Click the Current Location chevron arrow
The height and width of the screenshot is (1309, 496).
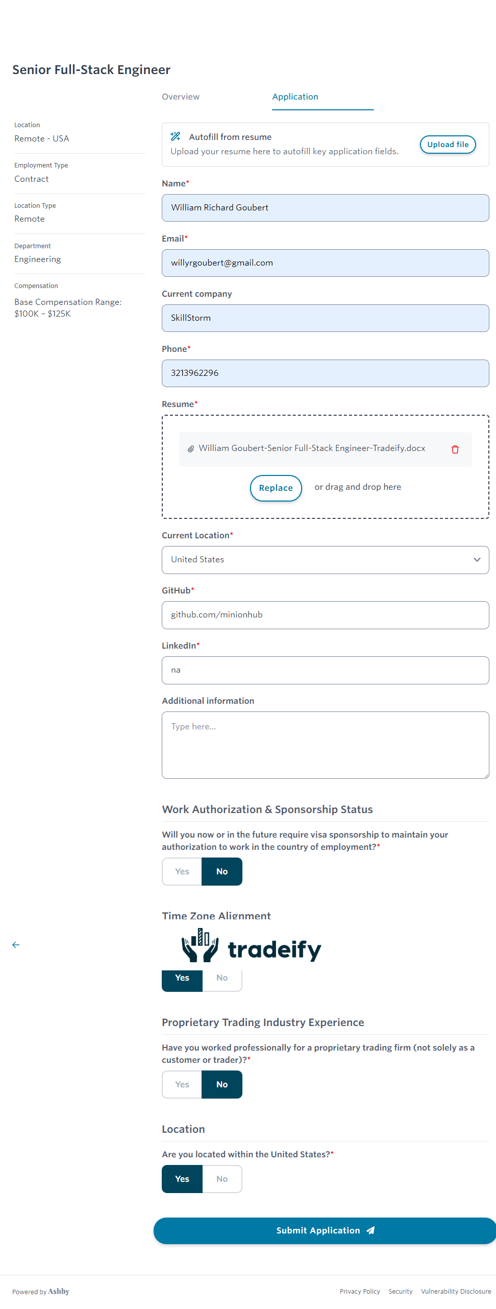click(x=477, y=560)
